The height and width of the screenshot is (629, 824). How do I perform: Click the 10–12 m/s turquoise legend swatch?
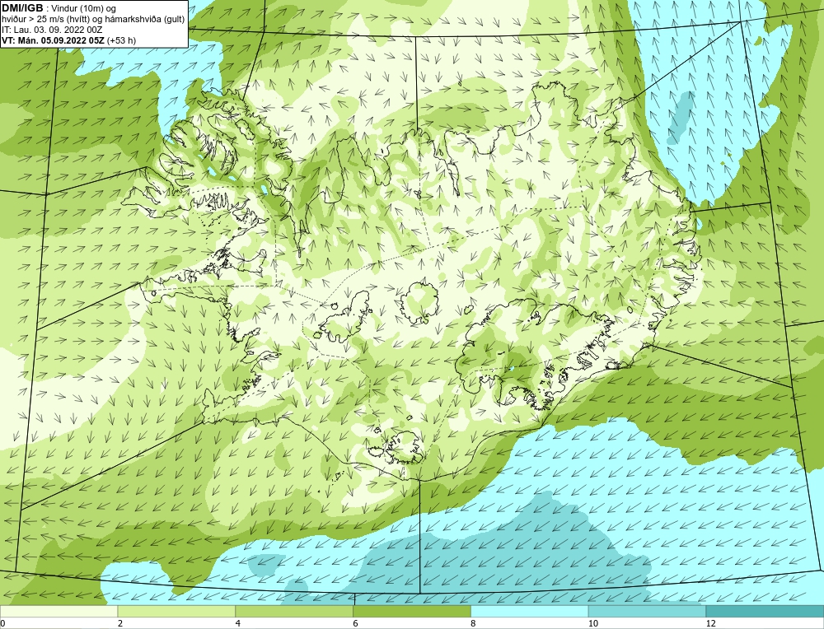(x=648, y=611)
